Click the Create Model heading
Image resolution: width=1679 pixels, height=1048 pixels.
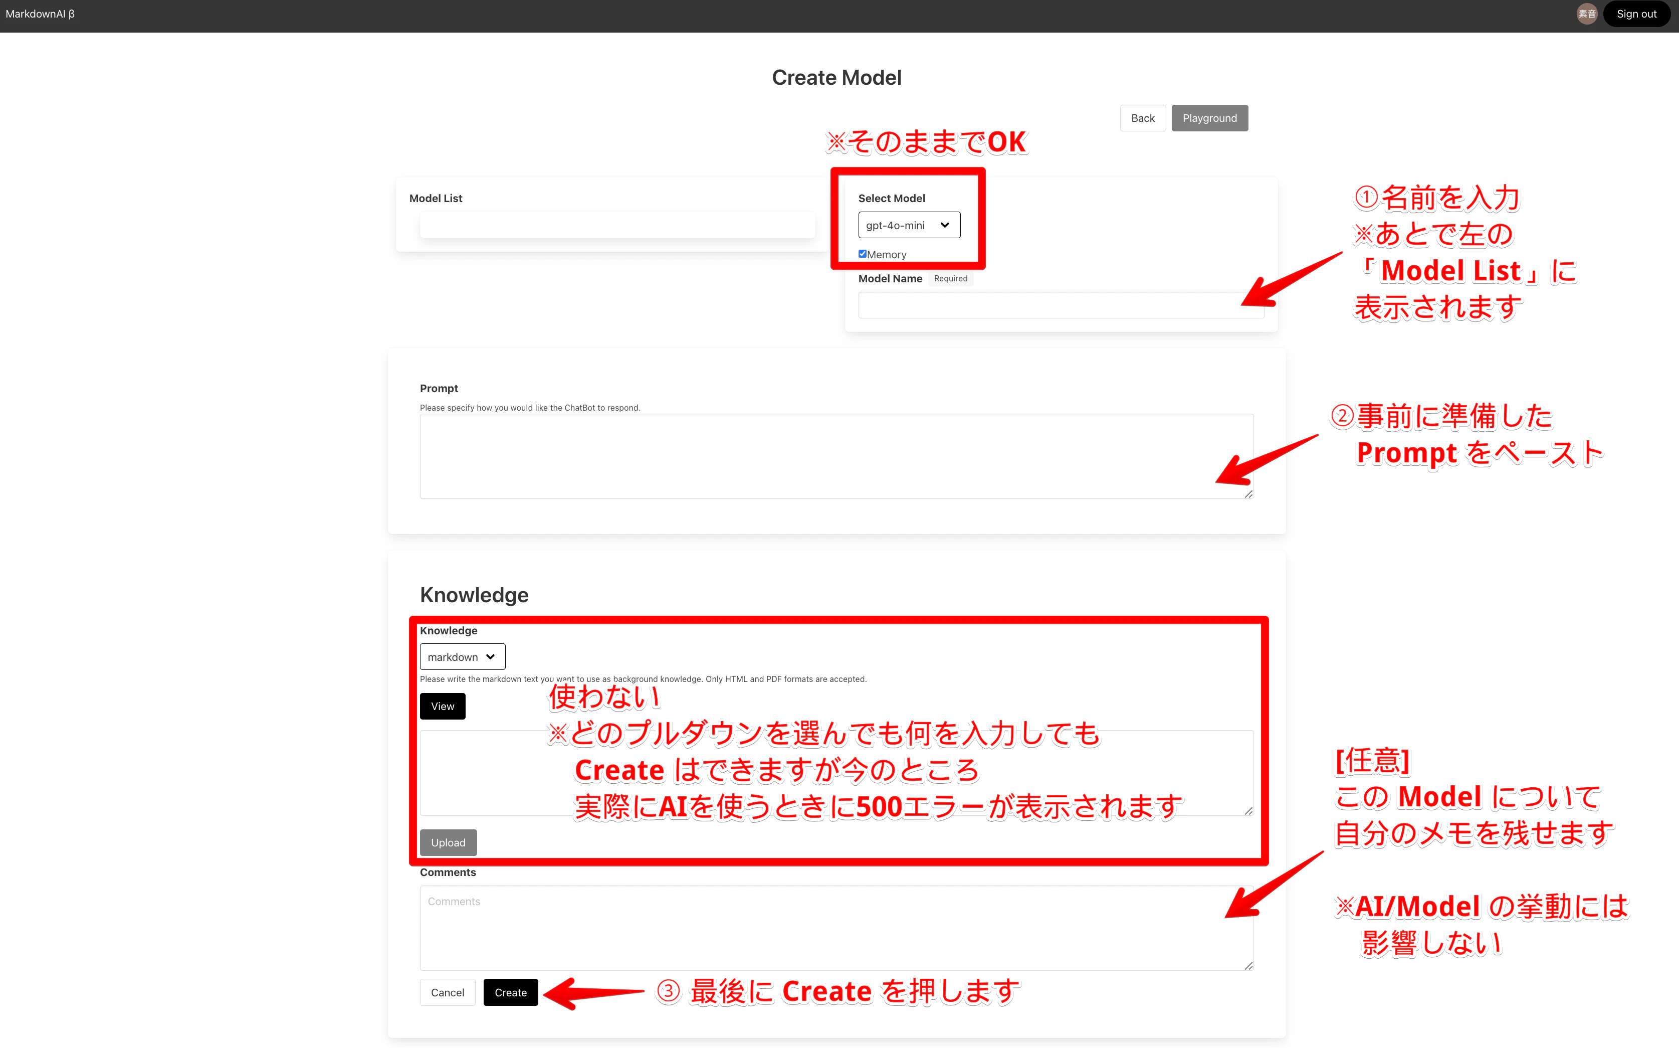(x=836, y=78)
